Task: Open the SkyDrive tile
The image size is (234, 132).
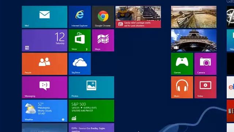Action: pos(80,64)
